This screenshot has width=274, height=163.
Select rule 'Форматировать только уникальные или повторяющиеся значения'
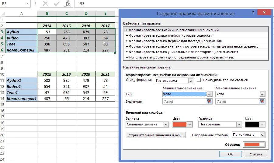[x=196, y=52]
